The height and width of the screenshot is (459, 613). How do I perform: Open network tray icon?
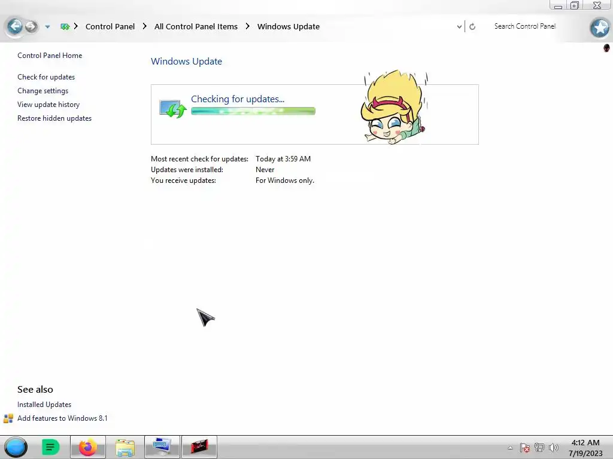(x=539, y=448)
